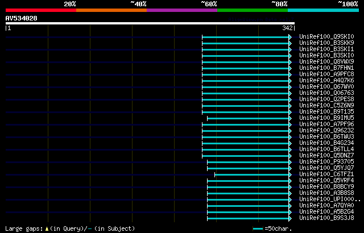The image size is (364, 233).
Task: Select UniRef100_B6TWU3 label
Action: tap(326, 137)
